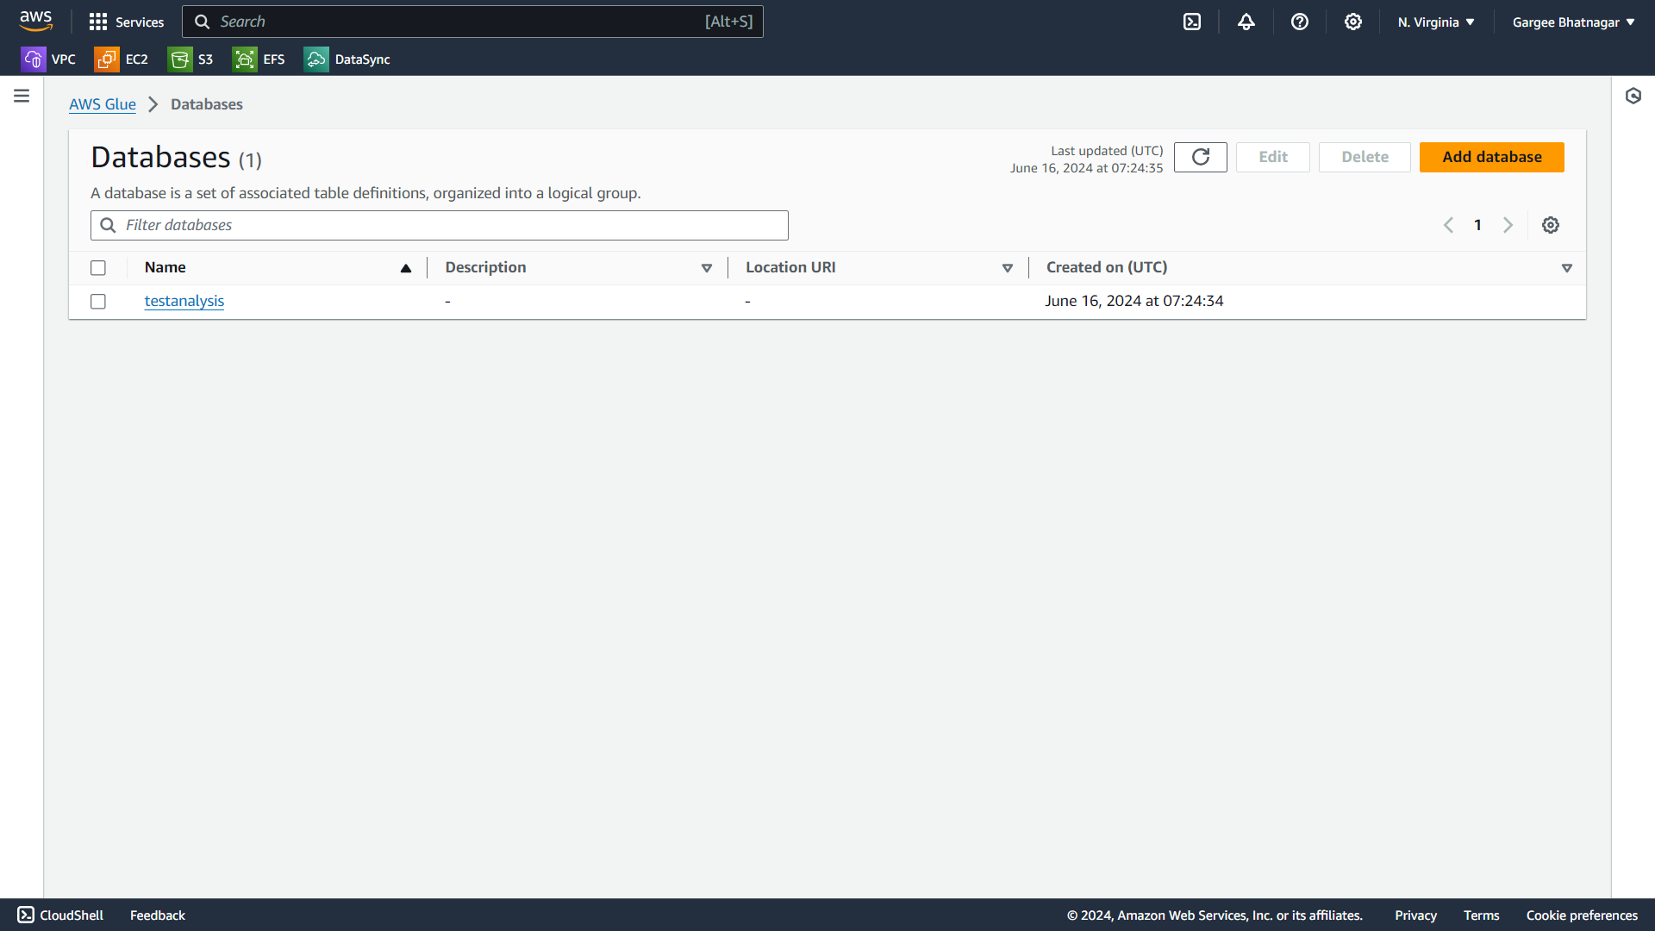Open the help question mark icon
The width and height of the screenshot is (1655, 931).
(x=1300, y=22)
